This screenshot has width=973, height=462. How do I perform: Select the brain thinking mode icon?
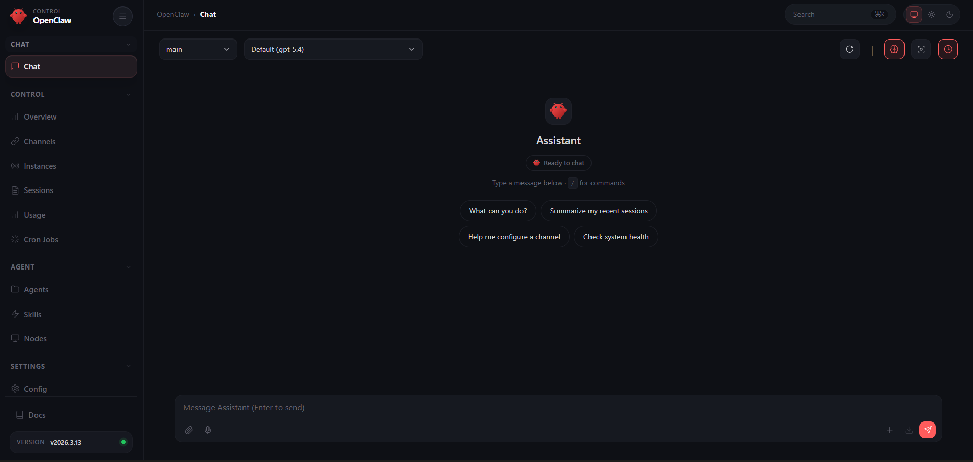(894, 49)
